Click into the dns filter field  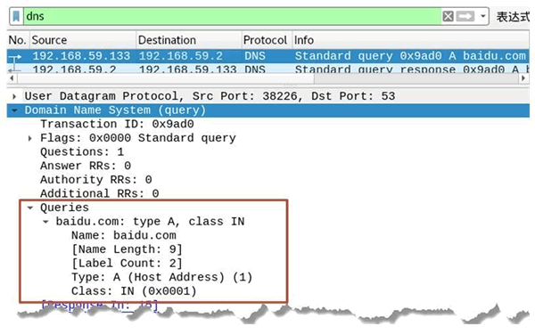coord(232,16)
